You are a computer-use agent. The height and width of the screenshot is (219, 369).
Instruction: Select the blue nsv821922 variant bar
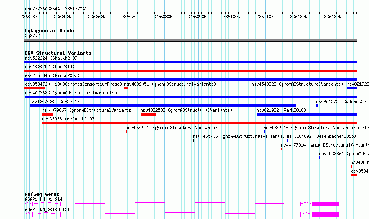[307, 114]
